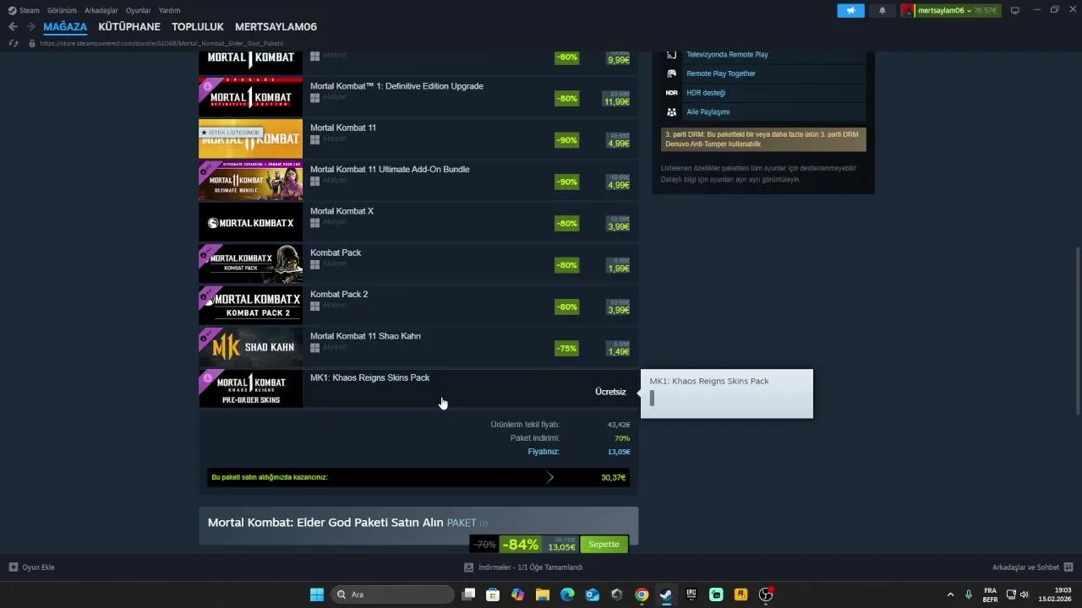This screenshot has height=608, width=1082.
Task: Click the taskbar Ara search box
Action: click(392, 594)
